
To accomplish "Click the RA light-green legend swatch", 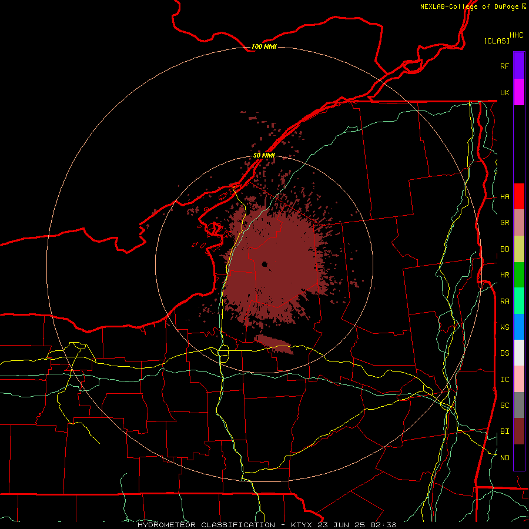I will click(x=519, y=301).
